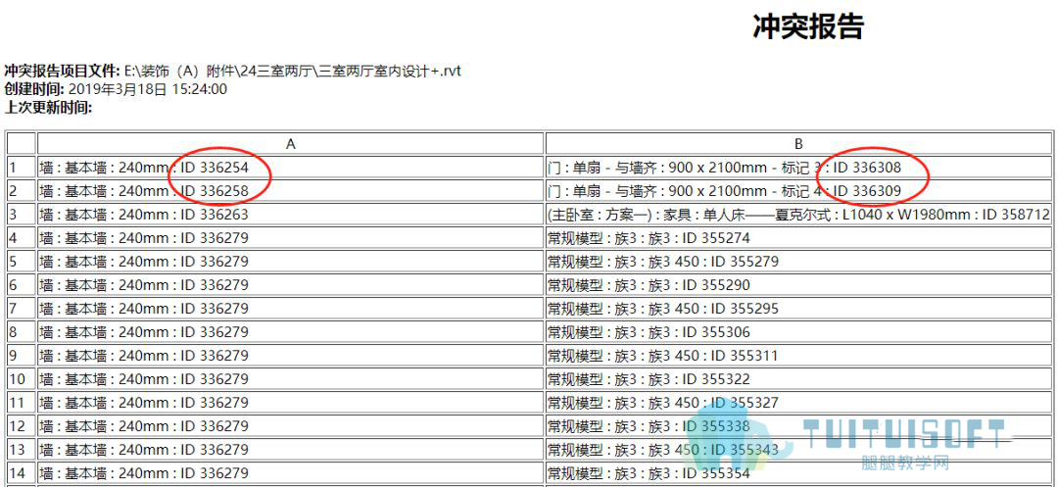
Task: Select wall ID 336279 cell in row 4
Action: click(291, 237)
